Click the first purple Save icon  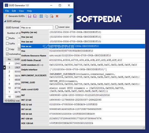point(30,16)
